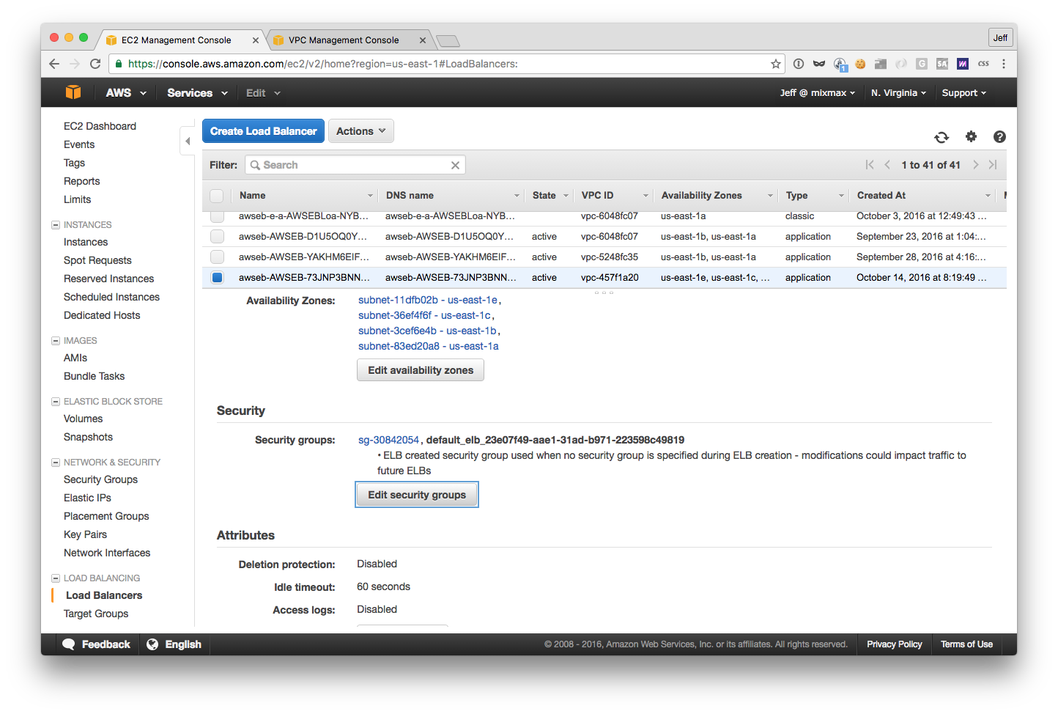Open the Support dropdown
Screen dimensions: 1058x714
(x=964, y=93)
